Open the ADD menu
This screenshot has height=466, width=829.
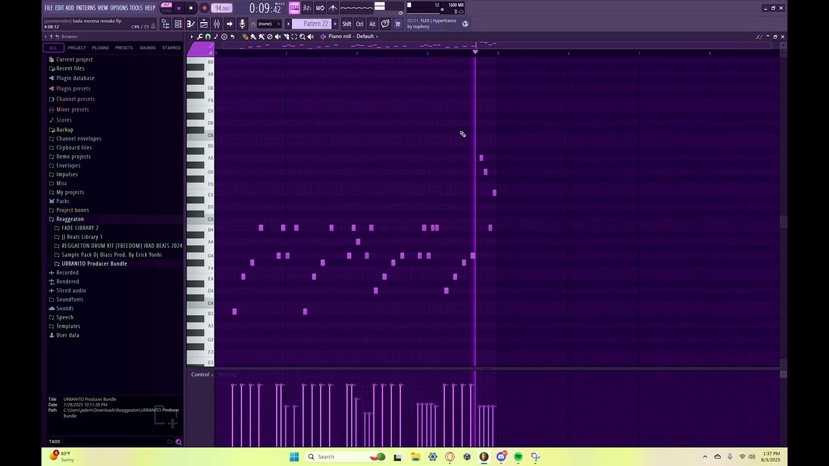click(x=70, y=8)
